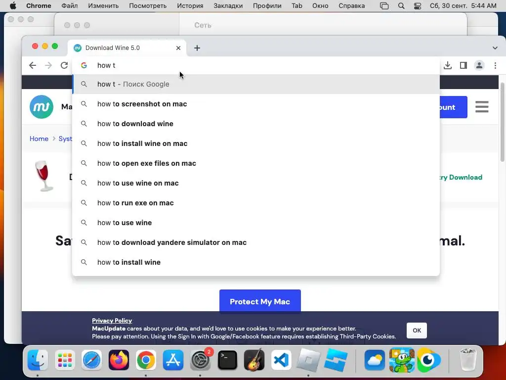Open Safari from the Dock

click(91, 360)
